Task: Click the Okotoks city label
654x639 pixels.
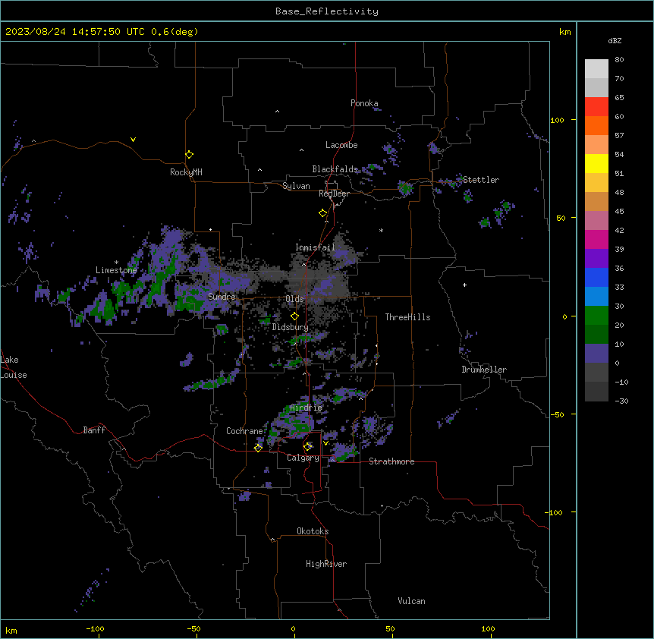Action: coord(313,531)
